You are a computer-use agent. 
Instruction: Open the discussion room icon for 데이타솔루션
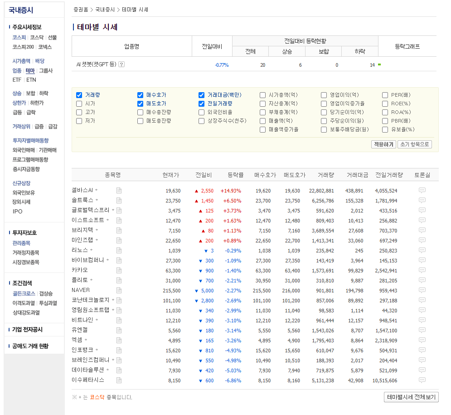pos(422,370)
